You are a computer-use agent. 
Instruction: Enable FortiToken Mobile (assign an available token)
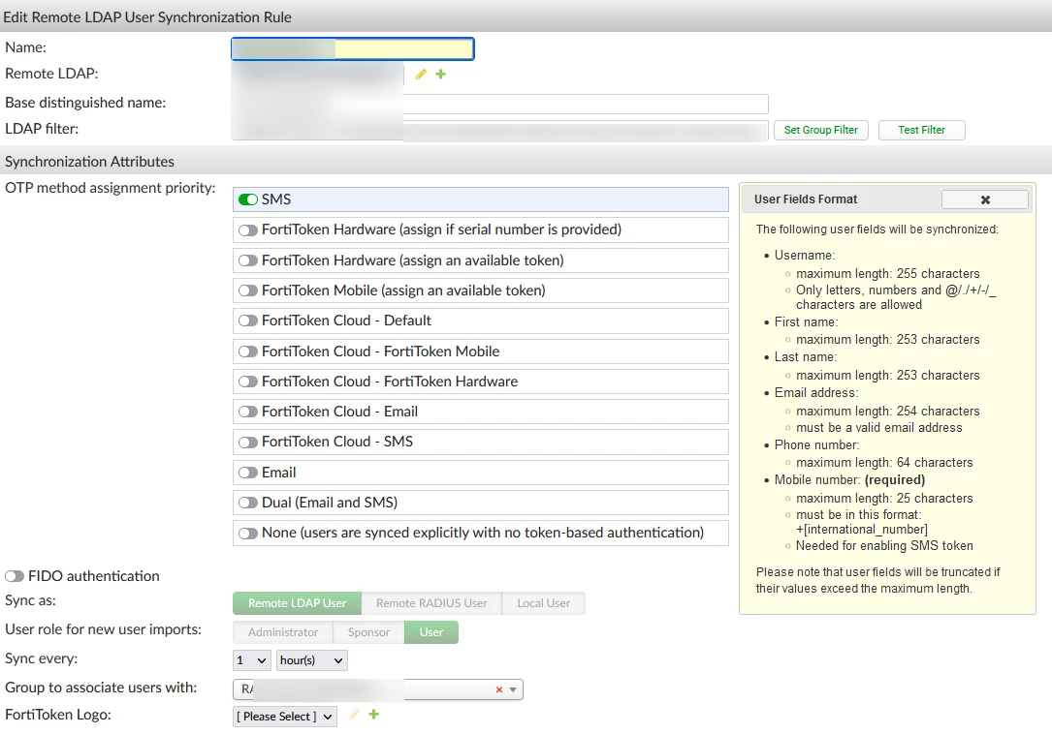248,291
